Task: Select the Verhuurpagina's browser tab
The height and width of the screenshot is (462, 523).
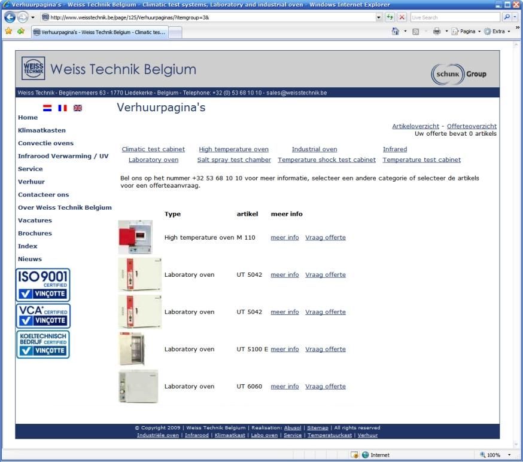Action: click(100, 32)
